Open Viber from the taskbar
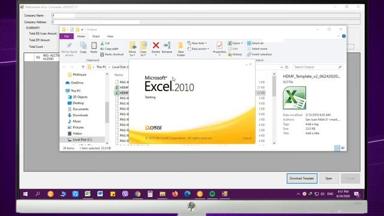384x216 pixels. [125, 194]
